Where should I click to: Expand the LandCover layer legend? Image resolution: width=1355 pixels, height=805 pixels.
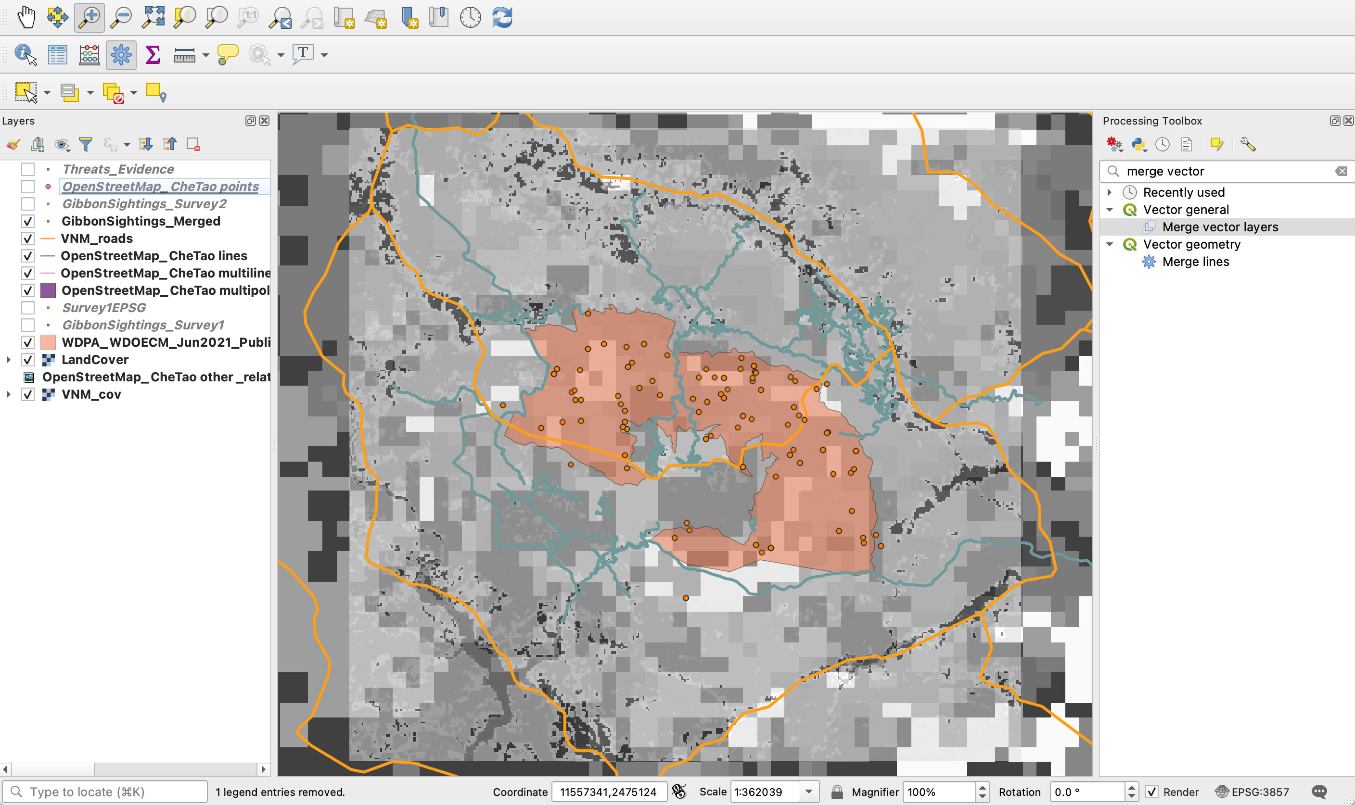tap(8, 360)
